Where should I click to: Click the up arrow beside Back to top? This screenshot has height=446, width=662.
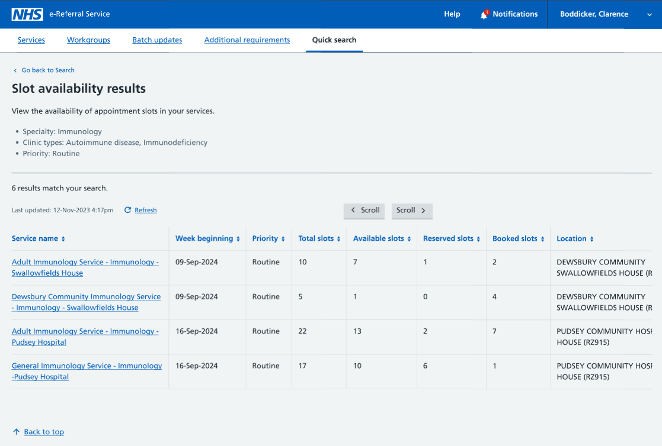(16, 432)
